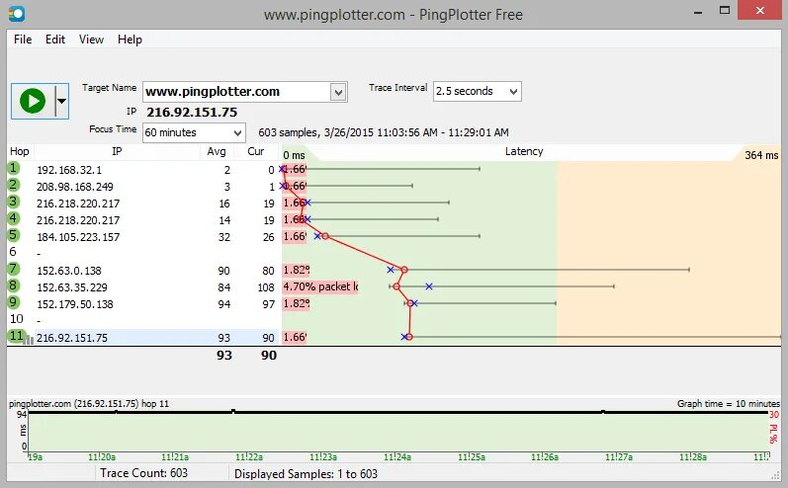Select hop 7 green number icon

click(x=14, y=269)
